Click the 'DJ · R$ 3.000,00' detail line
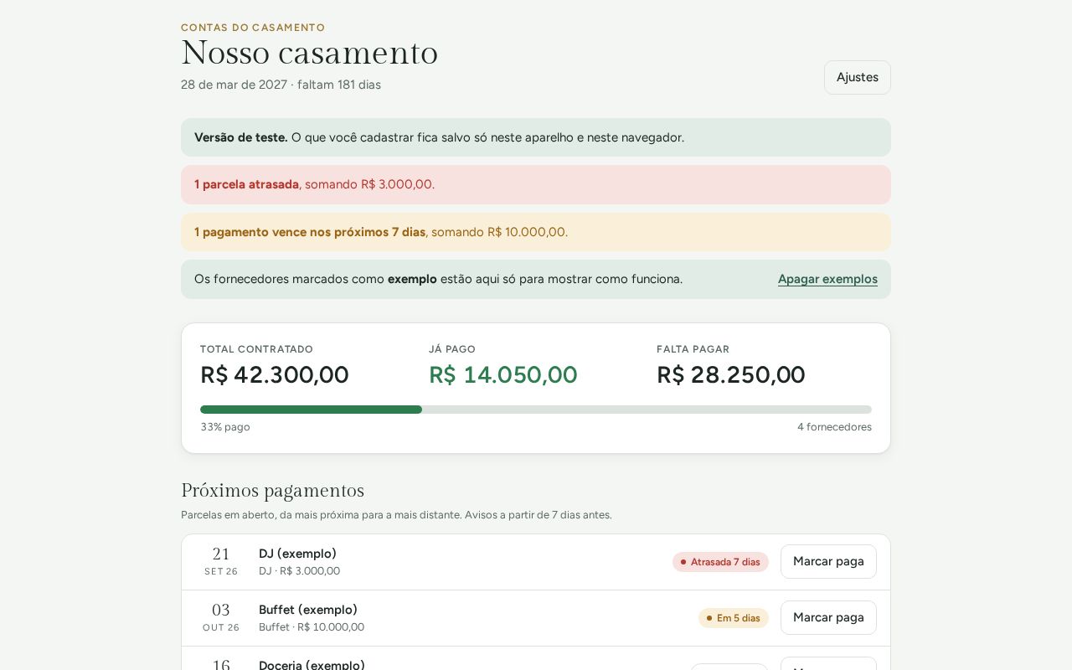Screen dimensions: 1072x670 299,571
